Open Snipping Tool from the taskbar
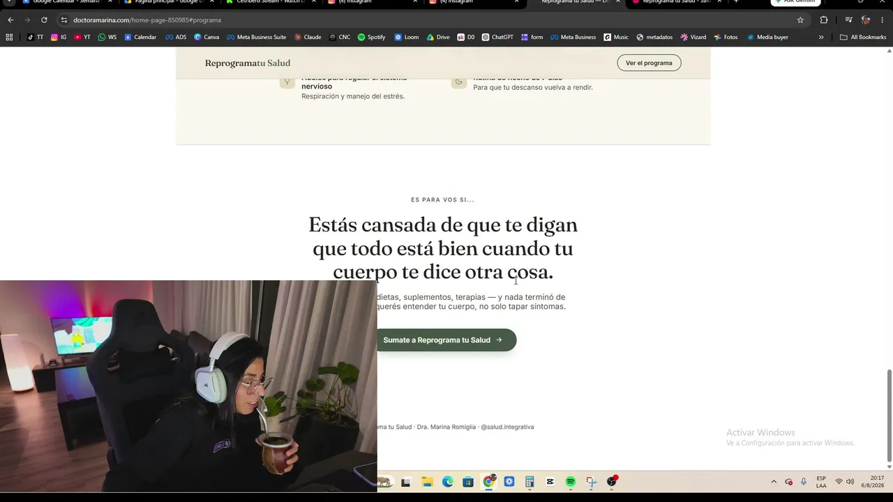 point(591,482)
